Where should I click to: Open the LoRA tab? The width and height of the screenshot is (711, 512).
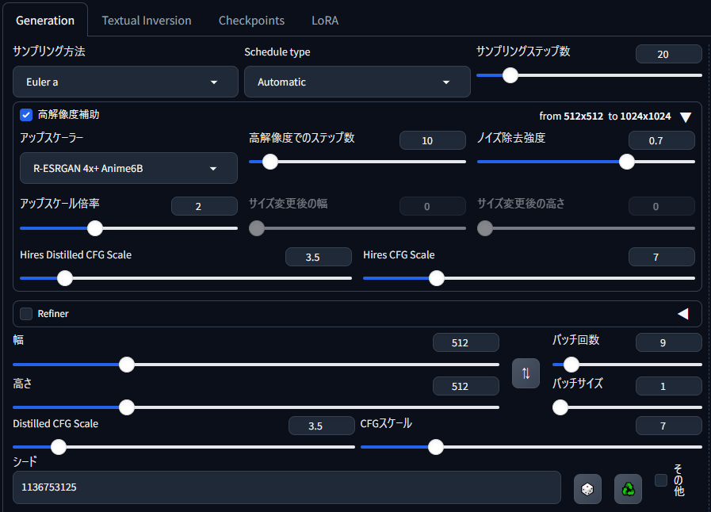tap(325, 21)
